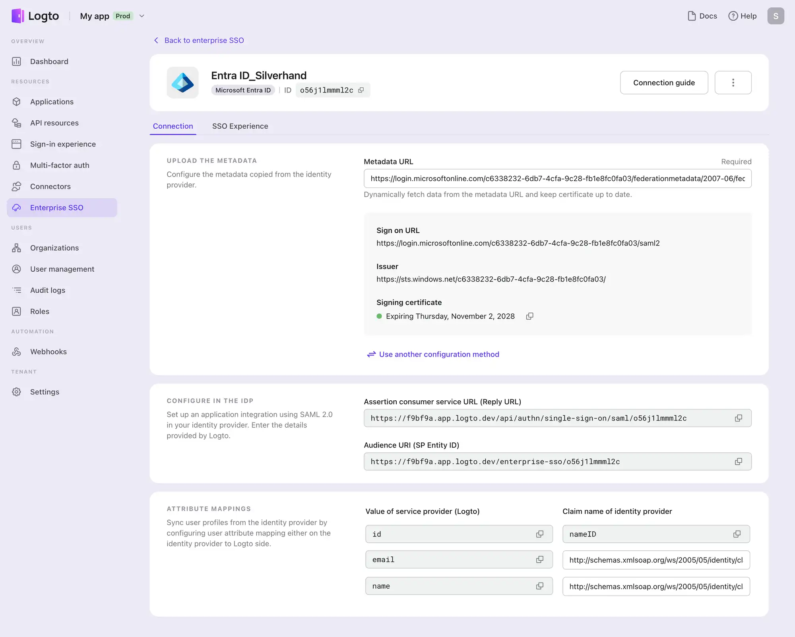Viewport: 795px width, 637px height.
Task: Select the Connection tab
Action: click(x=173, y=126)
